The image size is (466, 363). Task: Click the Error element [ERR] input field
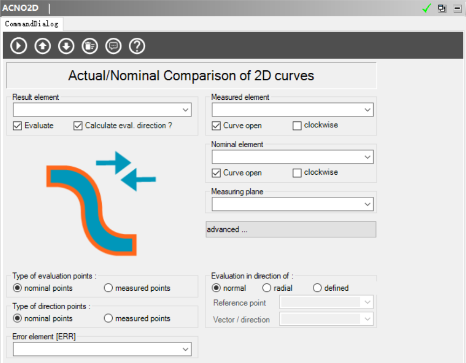point(97,350)
